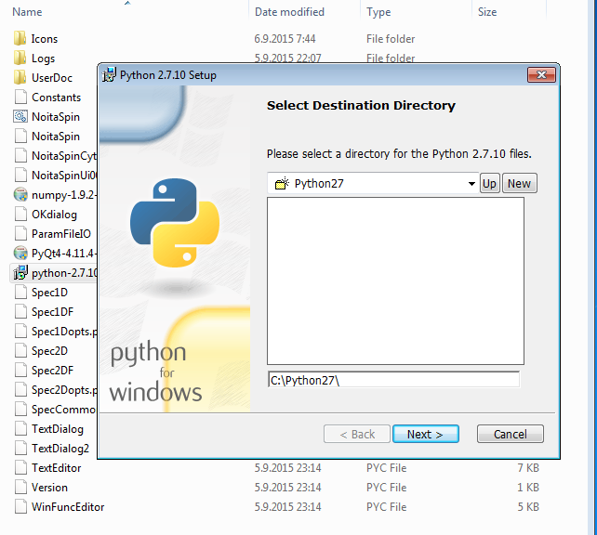
Task: Select the WinFuncEditor file
Action: [68, 507]
